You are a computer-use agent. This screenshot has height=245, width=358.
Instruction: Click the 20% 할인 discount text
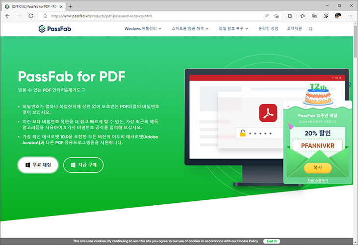pos(318,133)
